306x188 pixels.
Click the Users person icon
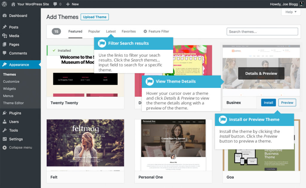[5, 122]
